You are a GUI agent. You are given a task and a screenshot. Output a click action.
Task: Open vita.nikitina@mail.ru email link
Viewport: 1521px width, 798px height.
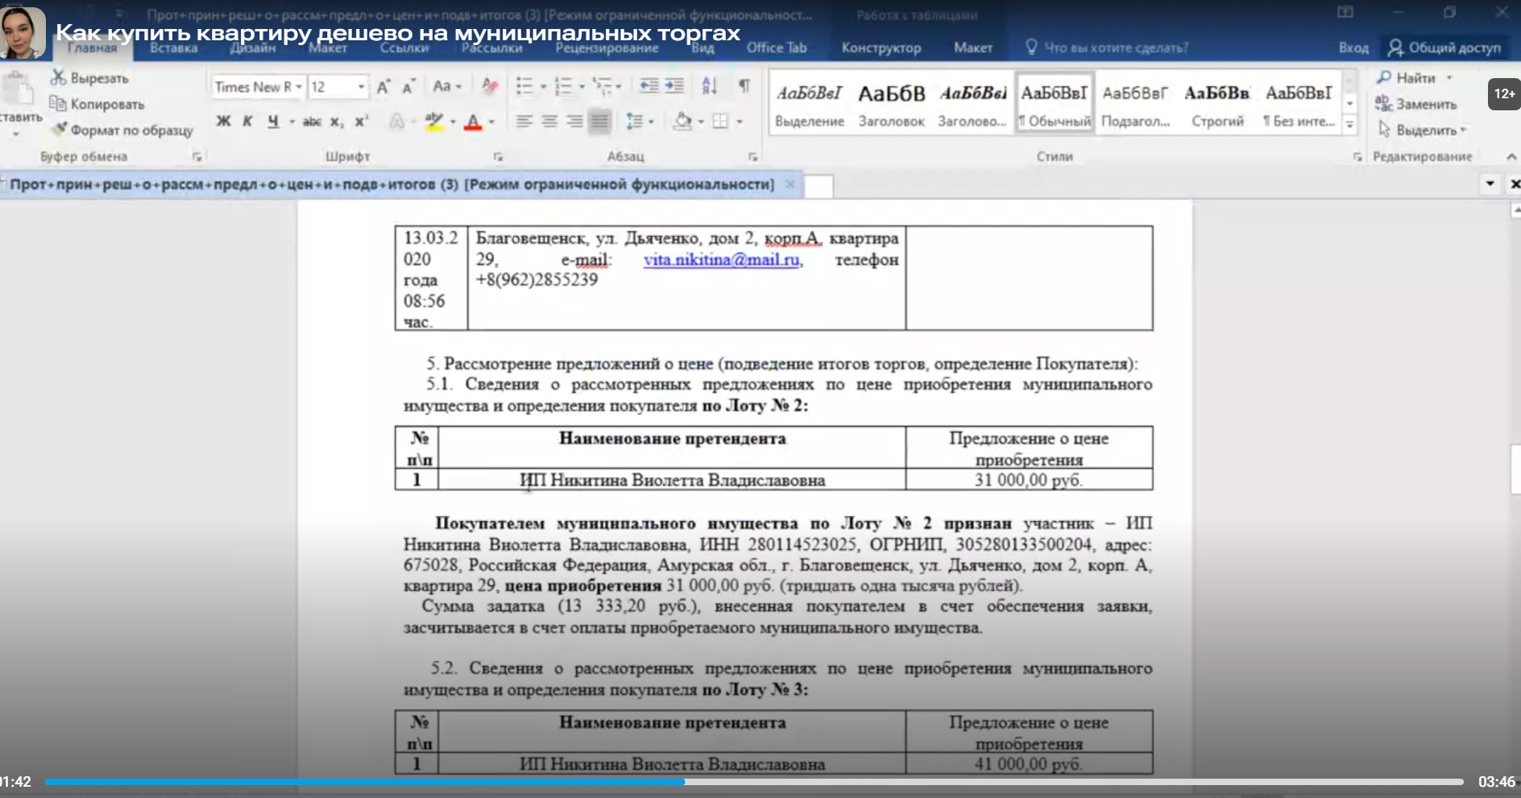click(x=721, y=259)
